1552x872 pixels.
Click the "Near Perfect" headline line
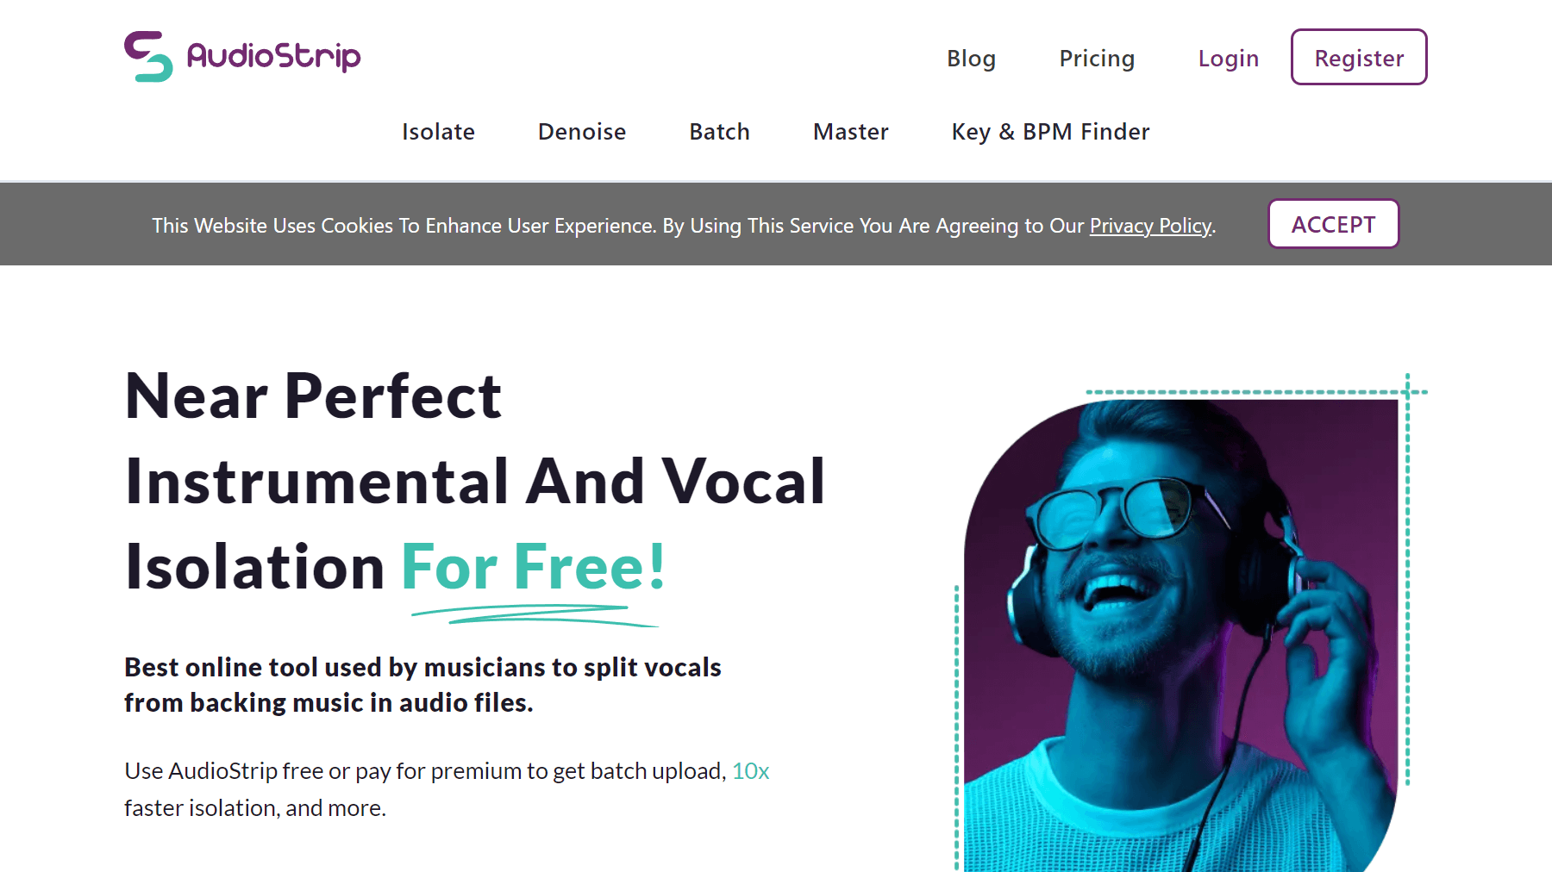(x=314, y=396)
